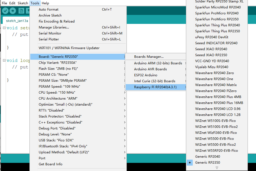Select SparkFun Thing Plus RP2040 board
This screenshot has width=256, height=171.
coord(217,25)
